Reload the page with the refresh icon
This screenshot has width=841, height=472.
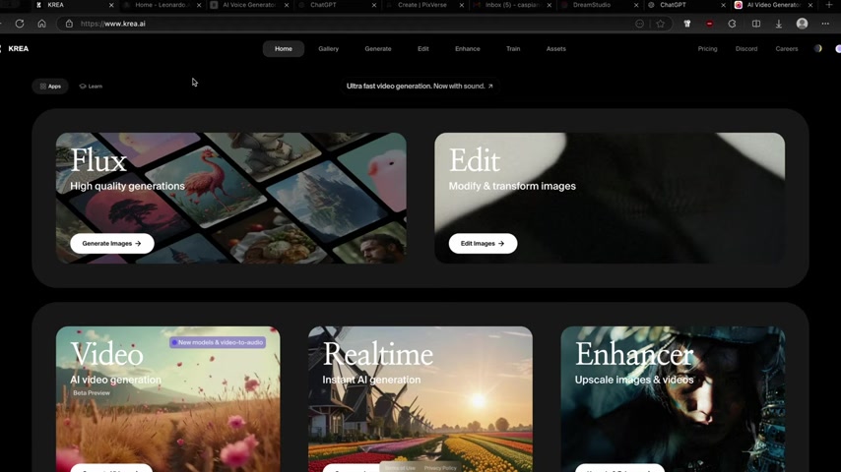pos(20,24)
